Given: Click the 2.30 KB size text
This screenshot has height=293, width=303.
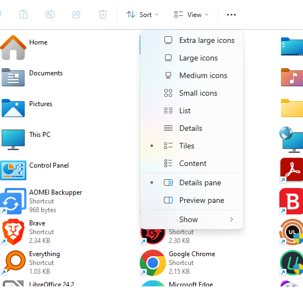Looking at the screenshot, I should (x=179, y=241).
